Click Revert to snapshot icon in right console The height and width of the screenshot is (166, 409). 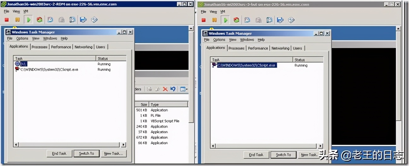pyautogui.click(x=258, y=20)
